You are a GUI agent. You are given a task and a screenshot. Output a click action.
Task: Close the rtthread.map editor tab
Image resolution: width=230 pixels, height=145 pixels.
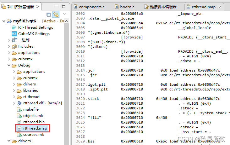[220, 7]
